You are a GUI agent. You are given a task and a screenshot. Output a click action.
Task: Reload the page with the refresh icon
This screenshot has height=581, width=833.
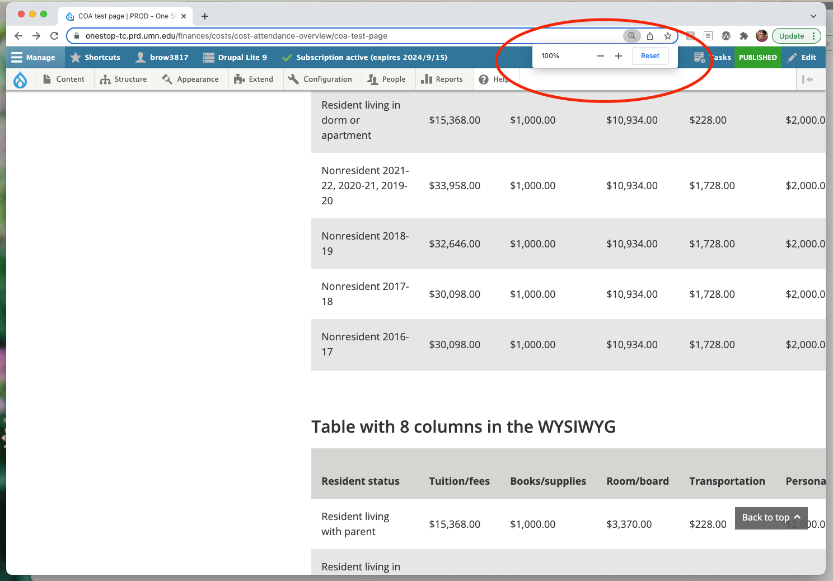click(54, 36)
